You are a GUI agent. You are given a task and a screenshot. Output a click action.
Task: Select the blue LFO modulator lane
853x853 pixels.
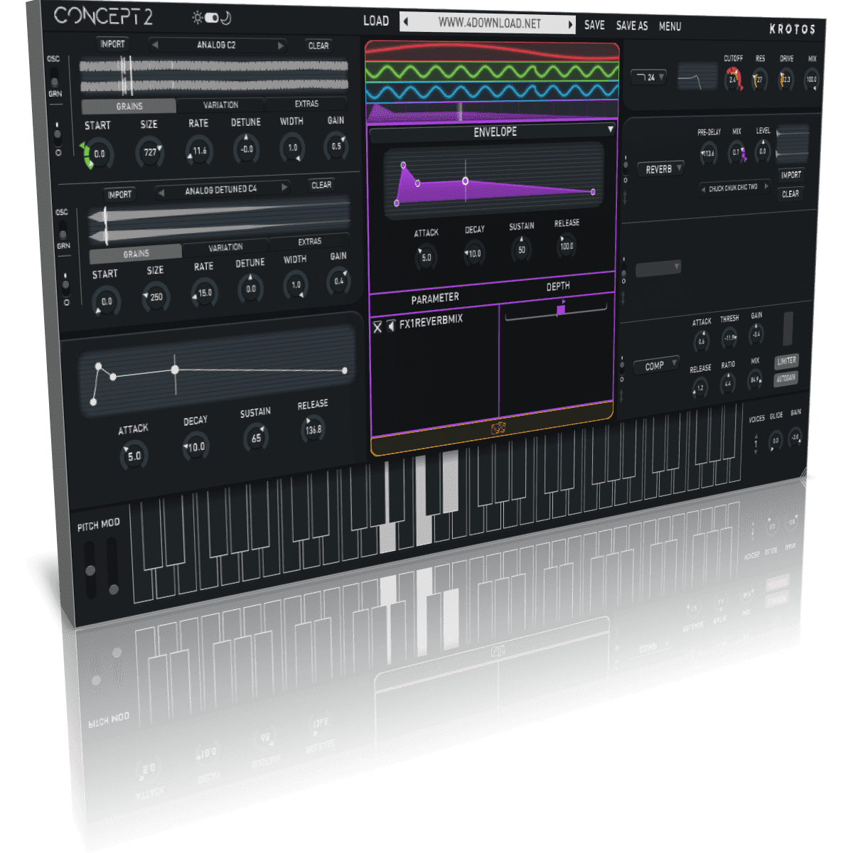[492, 92]
